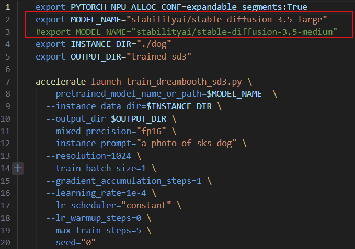The height and width of the screenshot is (249, 355).
Task: Click $OUTPUT_DIR reference on line 10
Action: pyautogui.click(x=139, y=119)
